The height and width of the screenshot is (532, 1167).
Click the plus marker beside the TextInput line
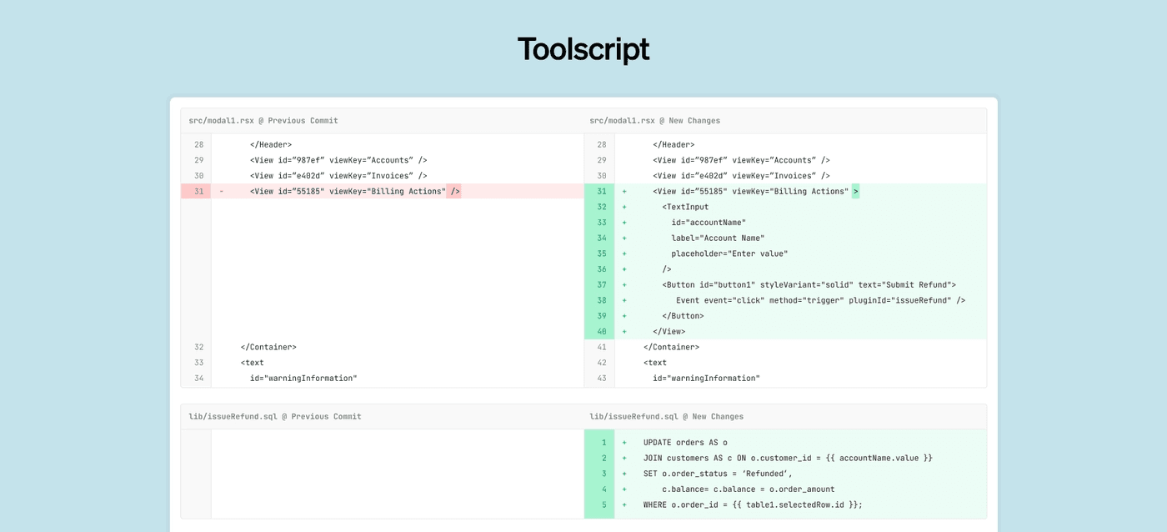pyautogui.click(x=624, y=207)
